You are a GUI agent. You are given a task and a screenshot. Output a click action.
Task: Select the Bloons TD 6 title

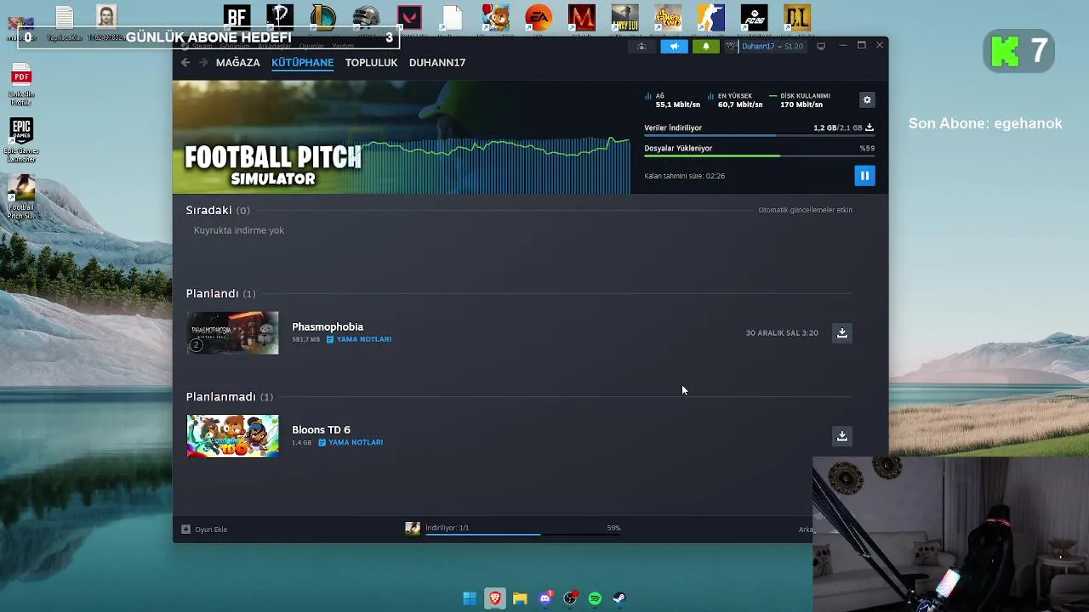pos(321,430)
